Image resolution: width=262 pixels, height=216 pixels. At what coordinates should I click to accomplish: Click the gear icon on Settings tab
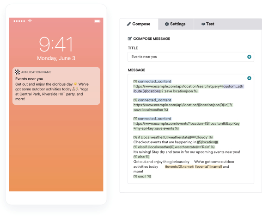pos(167,24)
